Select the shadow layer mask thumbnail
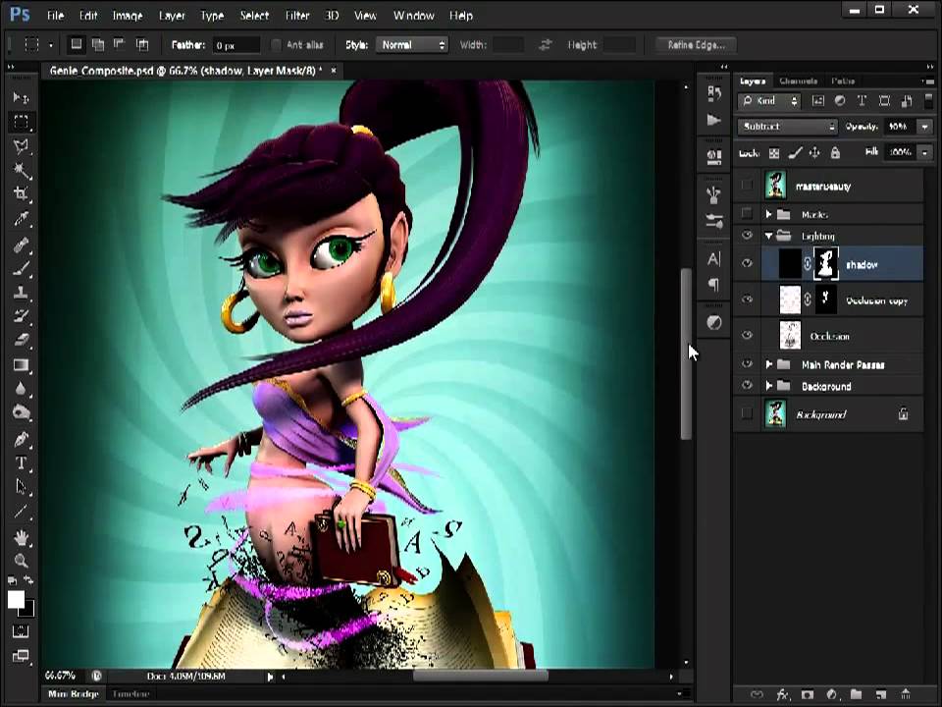 point(826,263)
